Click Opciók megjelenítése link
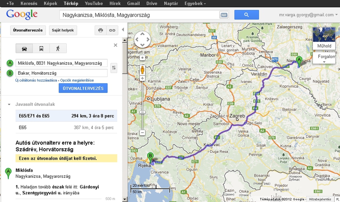 coord(77,80)
